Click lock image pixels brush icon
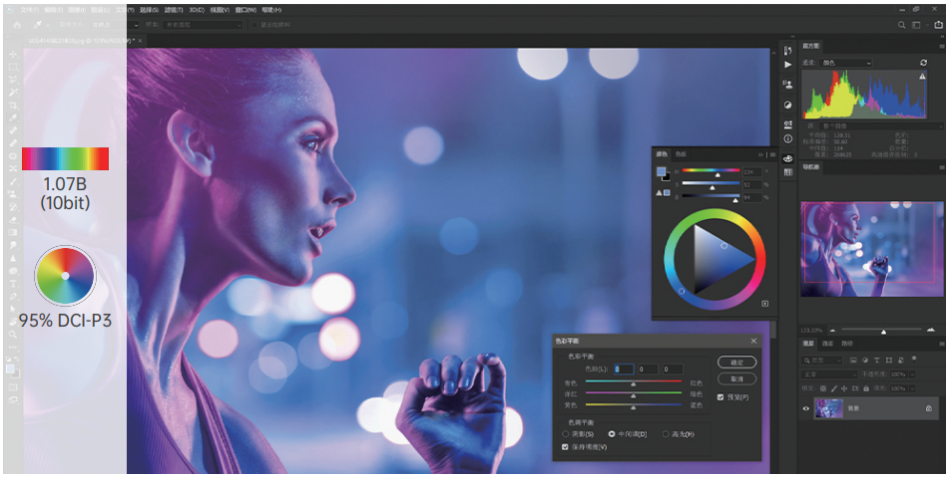The width and height of the screenshot is (950, 478). point(834,388)
